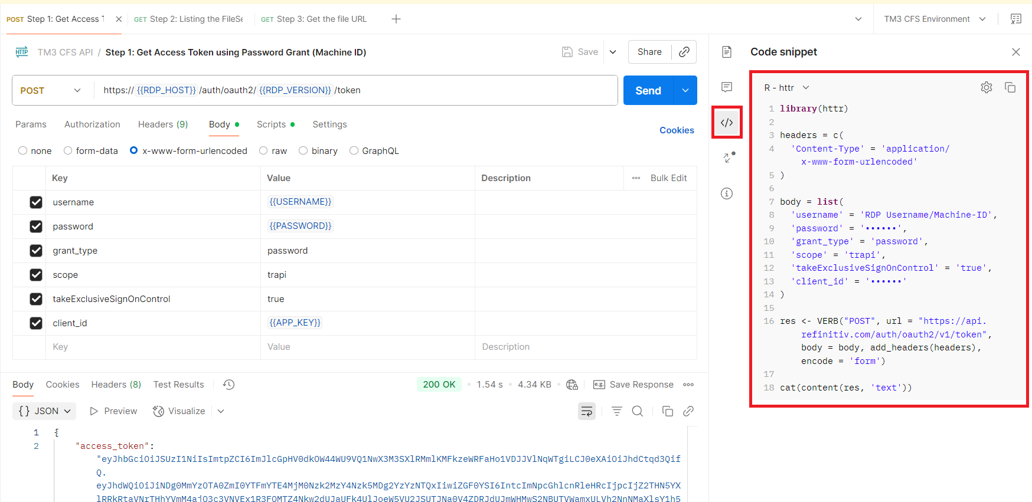This screenshot has width=1032, height=502.
Task: Open the code snippet panel icon
Action: (x=727, y=123)
